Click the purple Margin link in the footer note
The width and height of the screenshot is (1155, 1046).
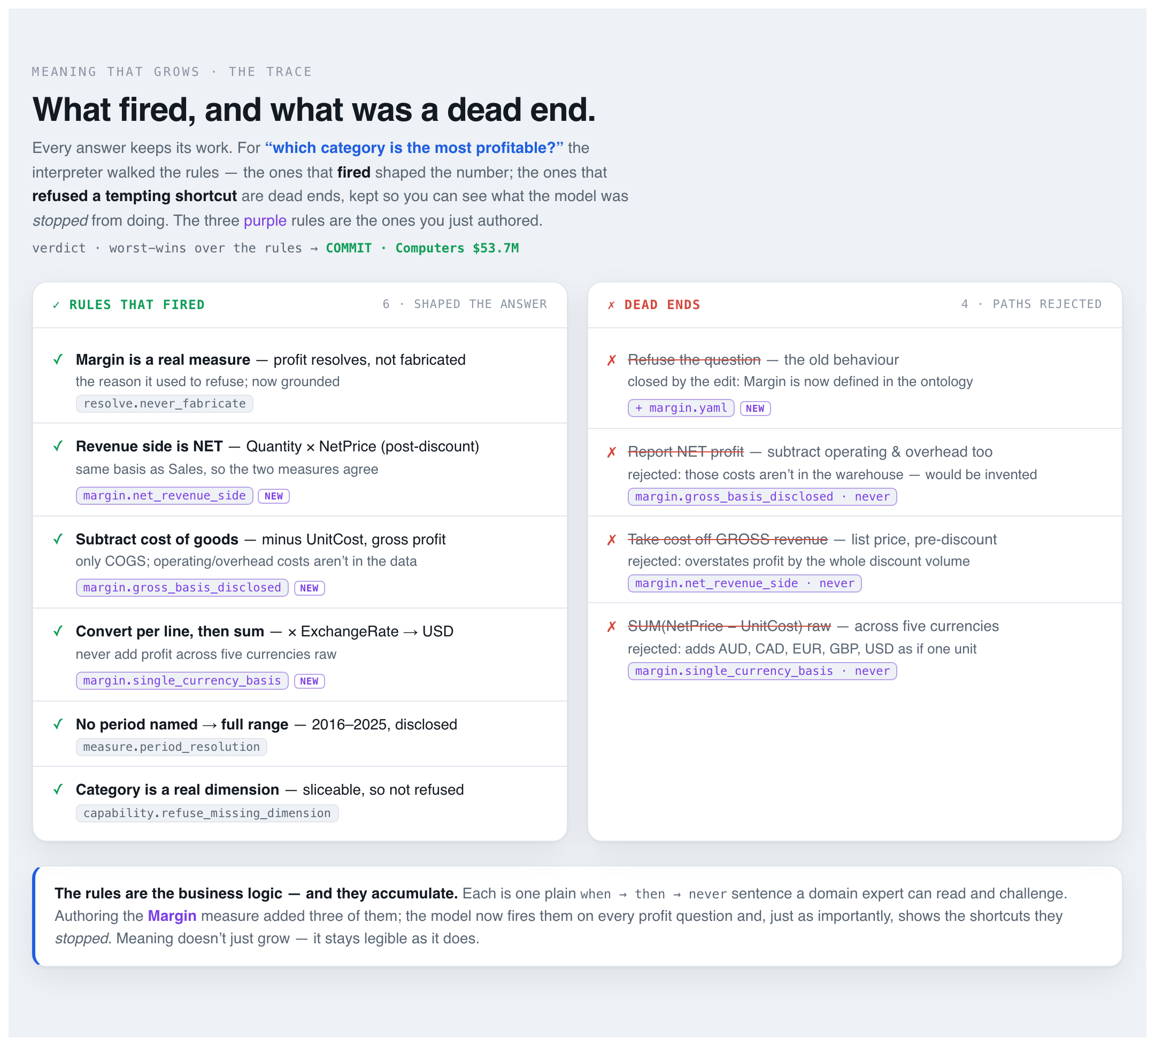(x=172, y=916)
